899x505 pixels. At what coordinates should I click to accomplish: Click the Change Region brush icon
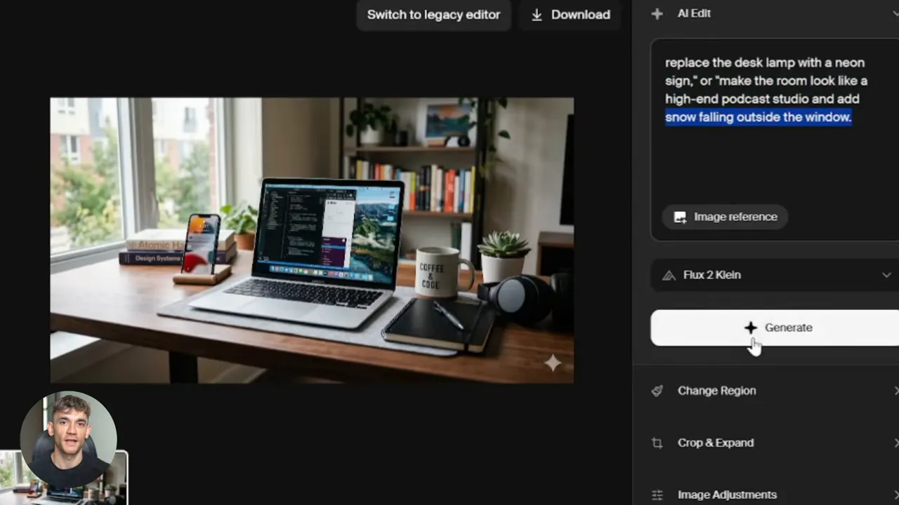click(x=657, y=391)
